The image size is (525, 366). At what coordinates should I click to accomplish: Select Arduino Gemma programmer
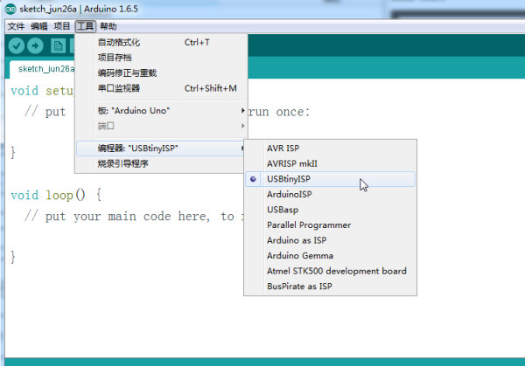coord(330,256)
